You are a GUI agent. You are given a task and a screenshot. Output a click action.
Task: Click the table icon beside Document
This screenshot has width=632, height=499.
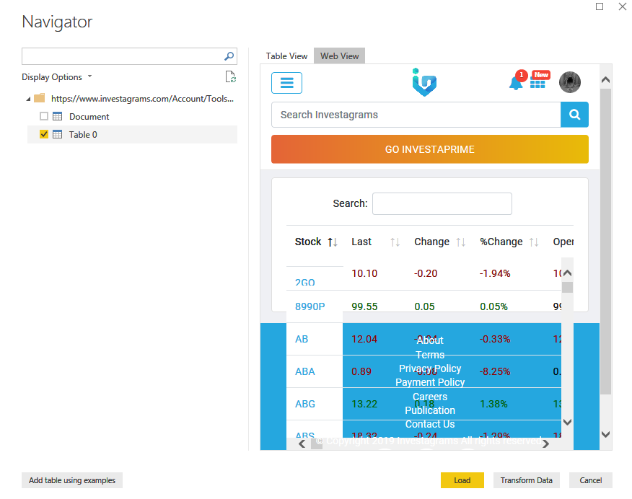click(58, 116)
